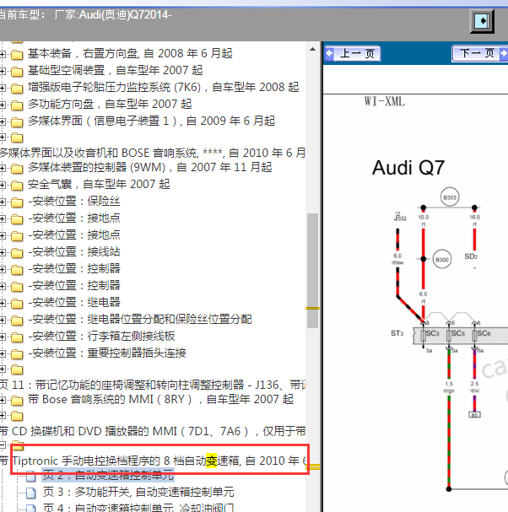Image resolution: width=508 pixels, height=512 pixels.
Task: Expand the -安装位置：继电器 folder
Action: [x=3, y=303]
